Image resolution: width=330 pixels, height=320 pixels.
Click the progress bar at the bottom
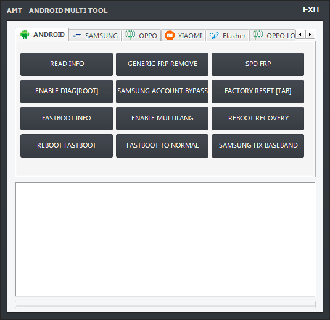pos(165,305)
